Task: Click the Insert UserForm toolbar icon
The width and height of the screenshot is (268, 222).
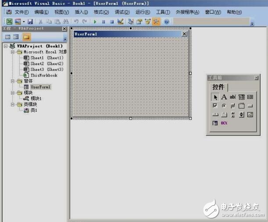Action: (18, 22)
